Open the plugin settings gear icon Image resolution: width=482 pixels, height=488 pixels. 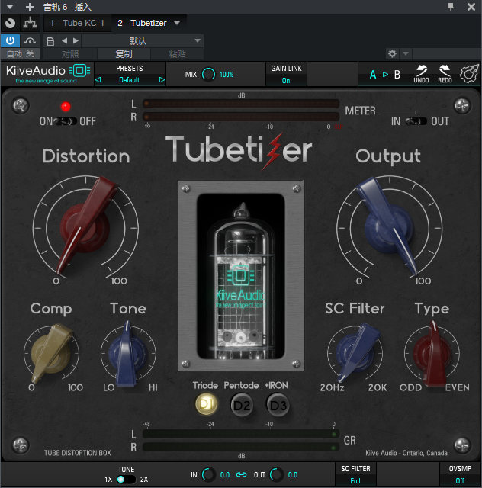(469, 74)
